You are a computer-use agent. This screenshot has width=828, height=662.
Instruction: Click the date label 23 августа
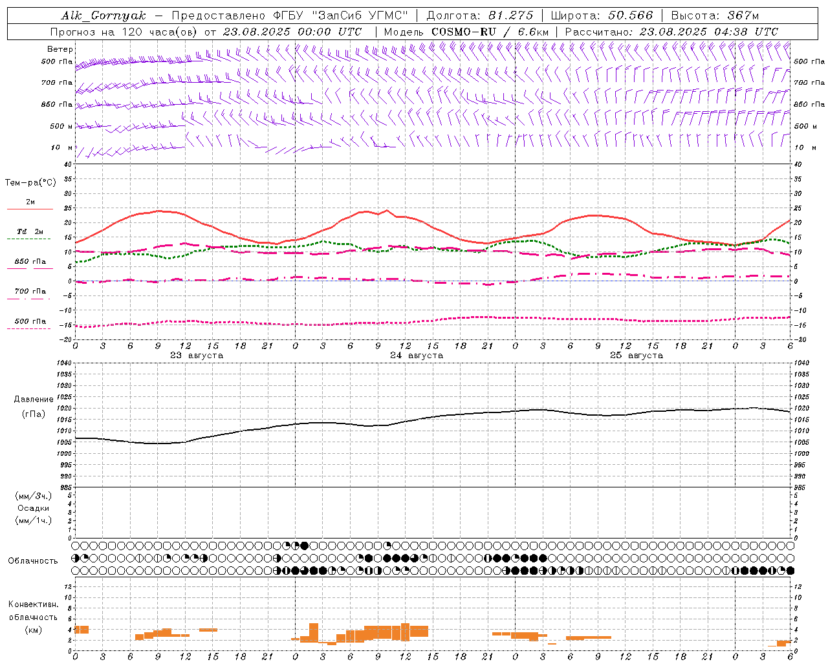(197, 356)
